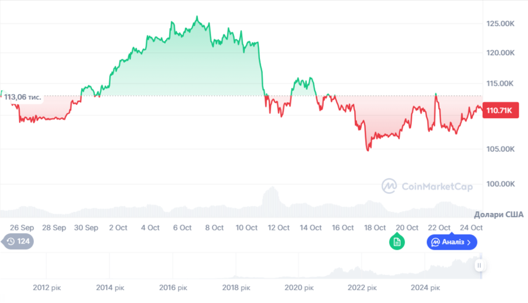Click the 24 Oct date on the axis
528x303 pixels.
472,228
